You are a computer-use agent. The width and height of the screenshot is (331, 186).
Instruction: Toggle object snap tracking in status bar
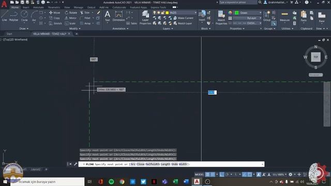coord(244,175)
